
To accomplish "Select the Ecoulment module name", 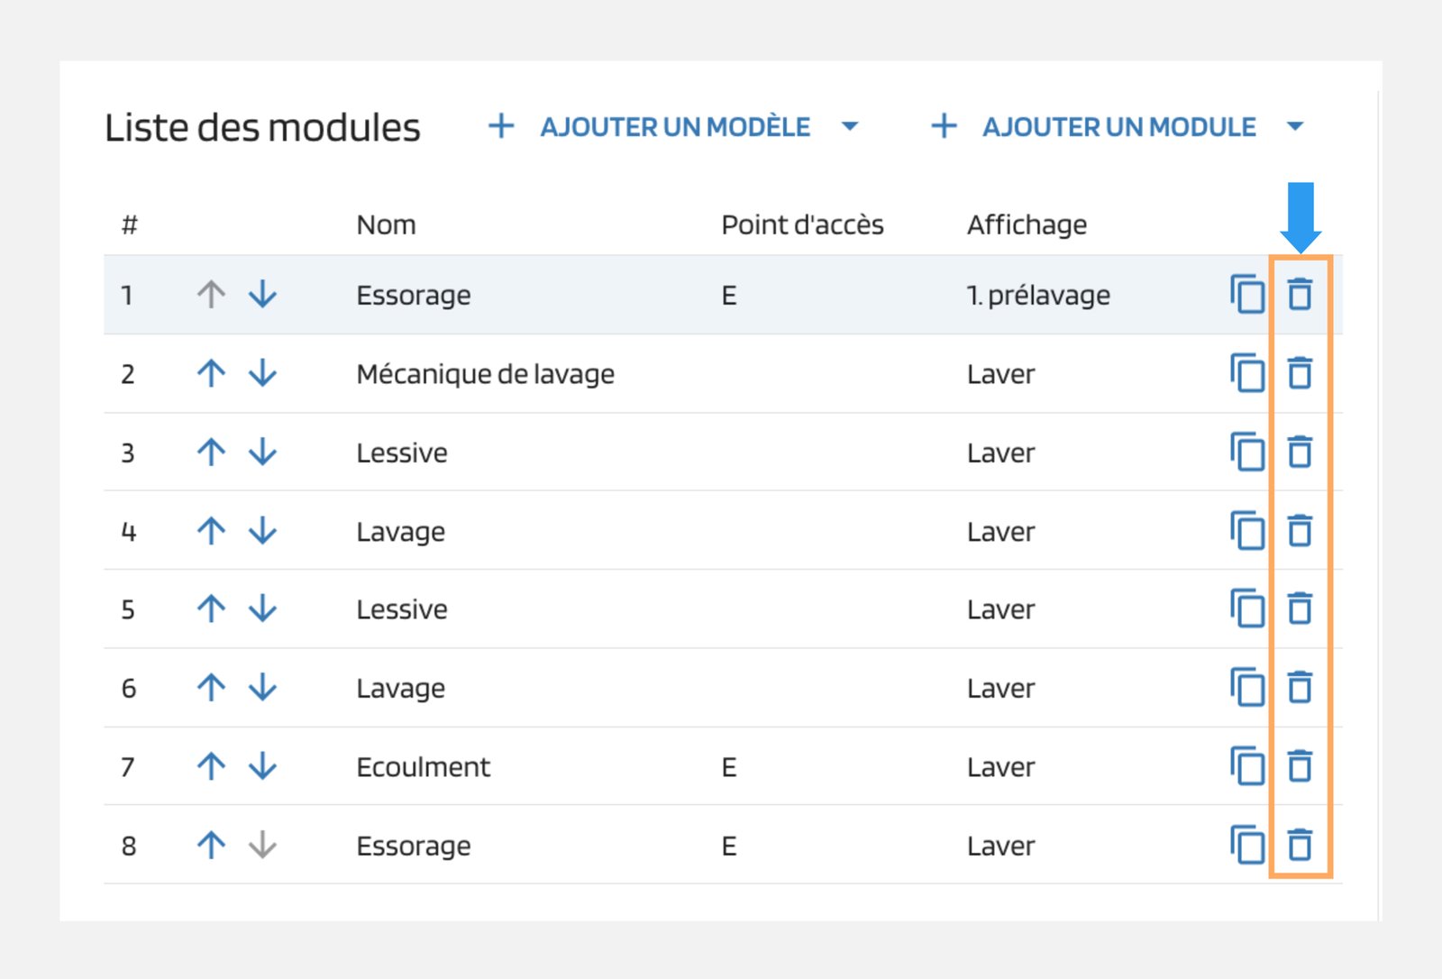I will click(423, 767).
